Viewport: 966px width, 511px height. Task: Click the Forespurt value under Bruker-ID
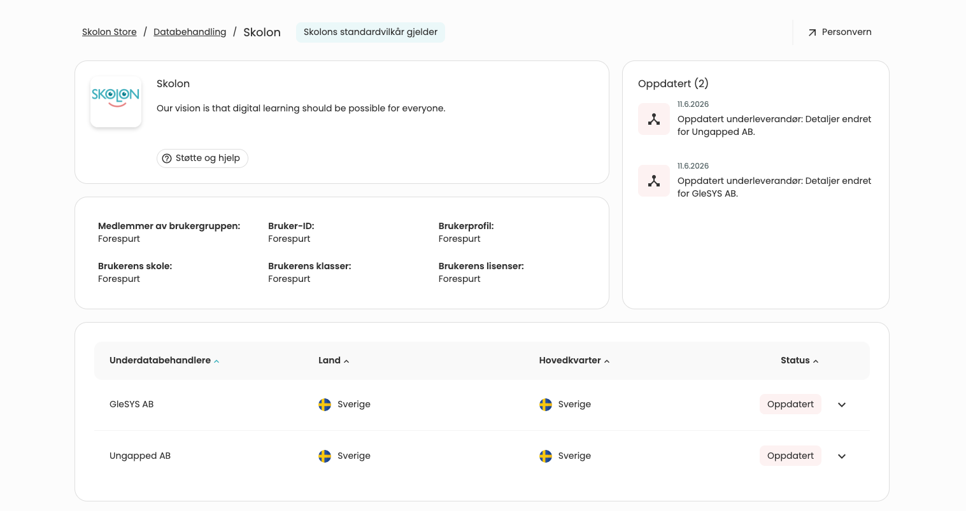tap(289, 239)
